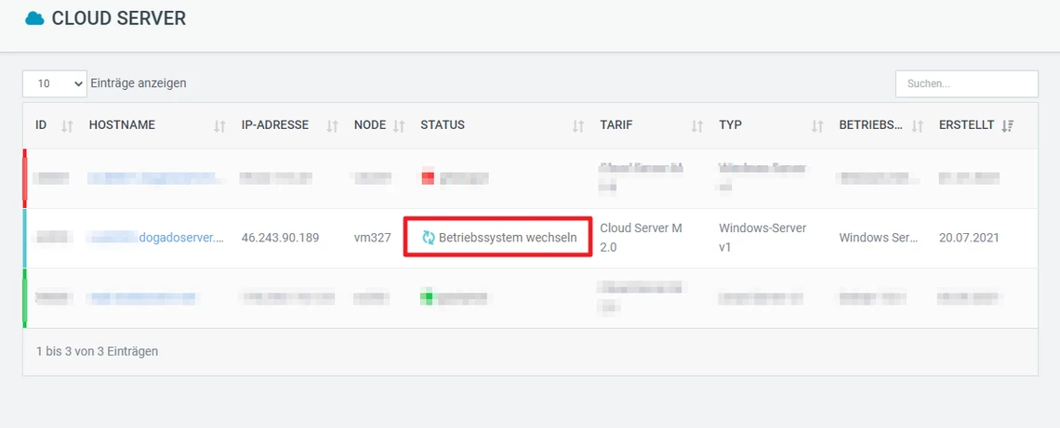Click into the Suchen search field
Screen dimensions: 1060x428
point(966,84)
